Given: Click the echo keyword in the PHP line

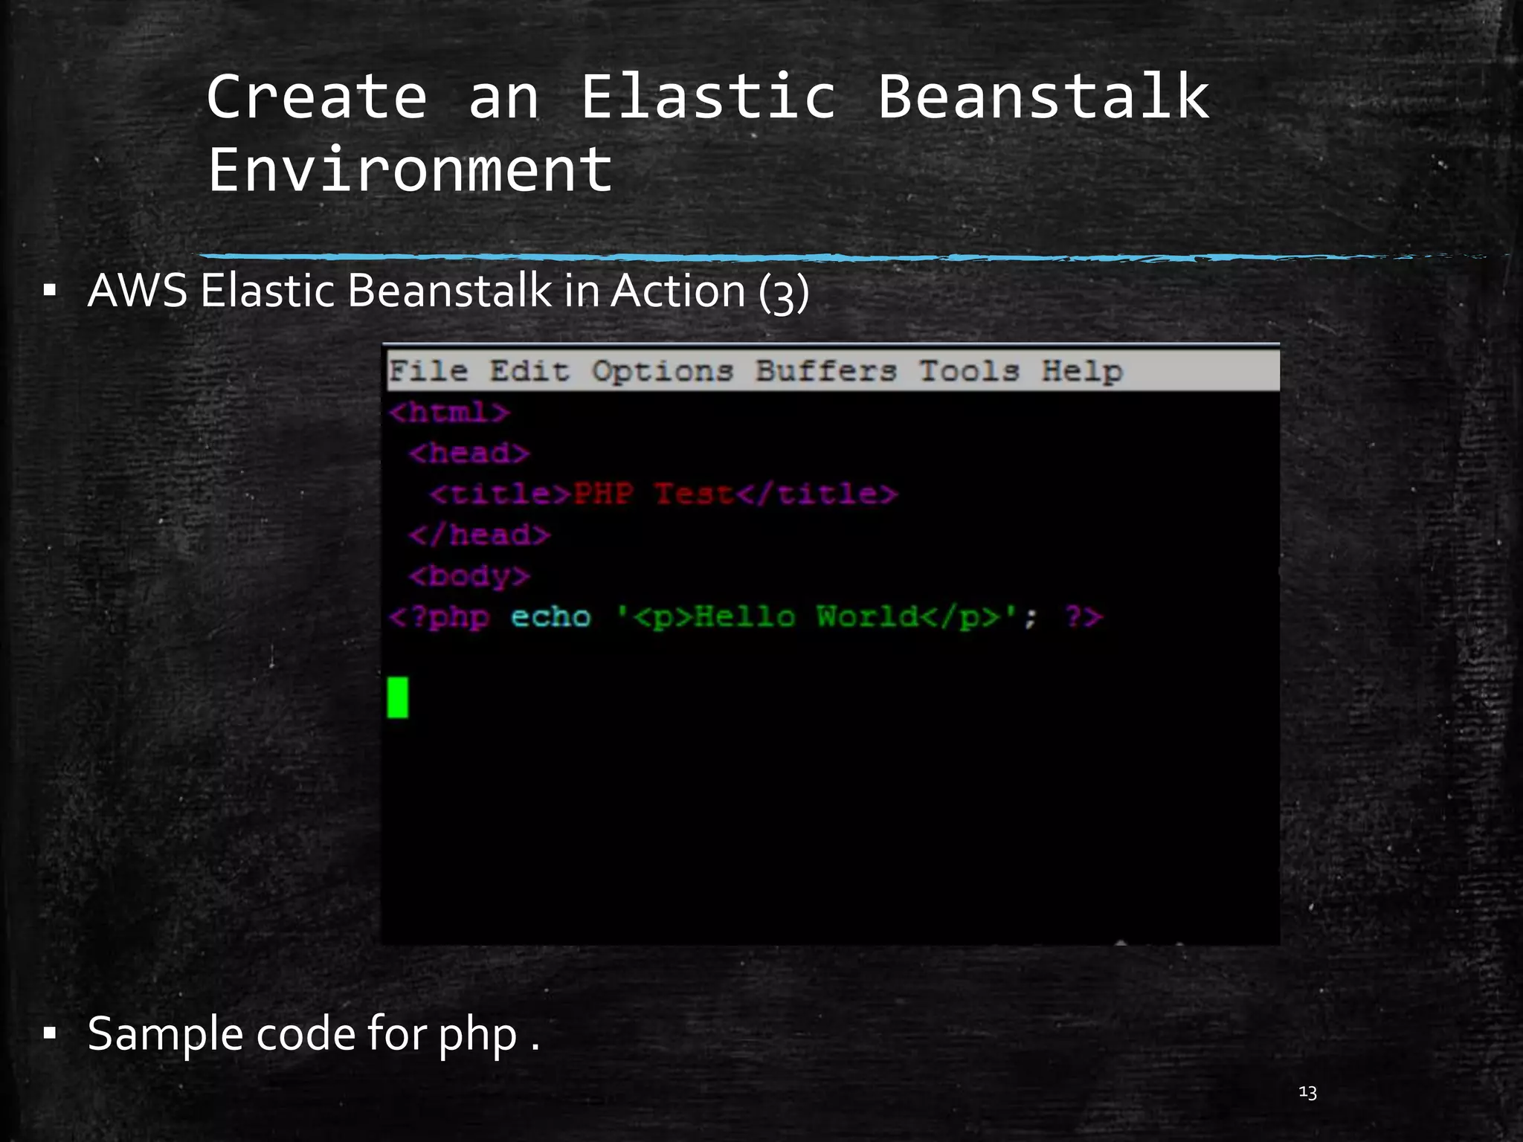Looking at the screenshot, I should pyautogui.click(x=551, y=617).
